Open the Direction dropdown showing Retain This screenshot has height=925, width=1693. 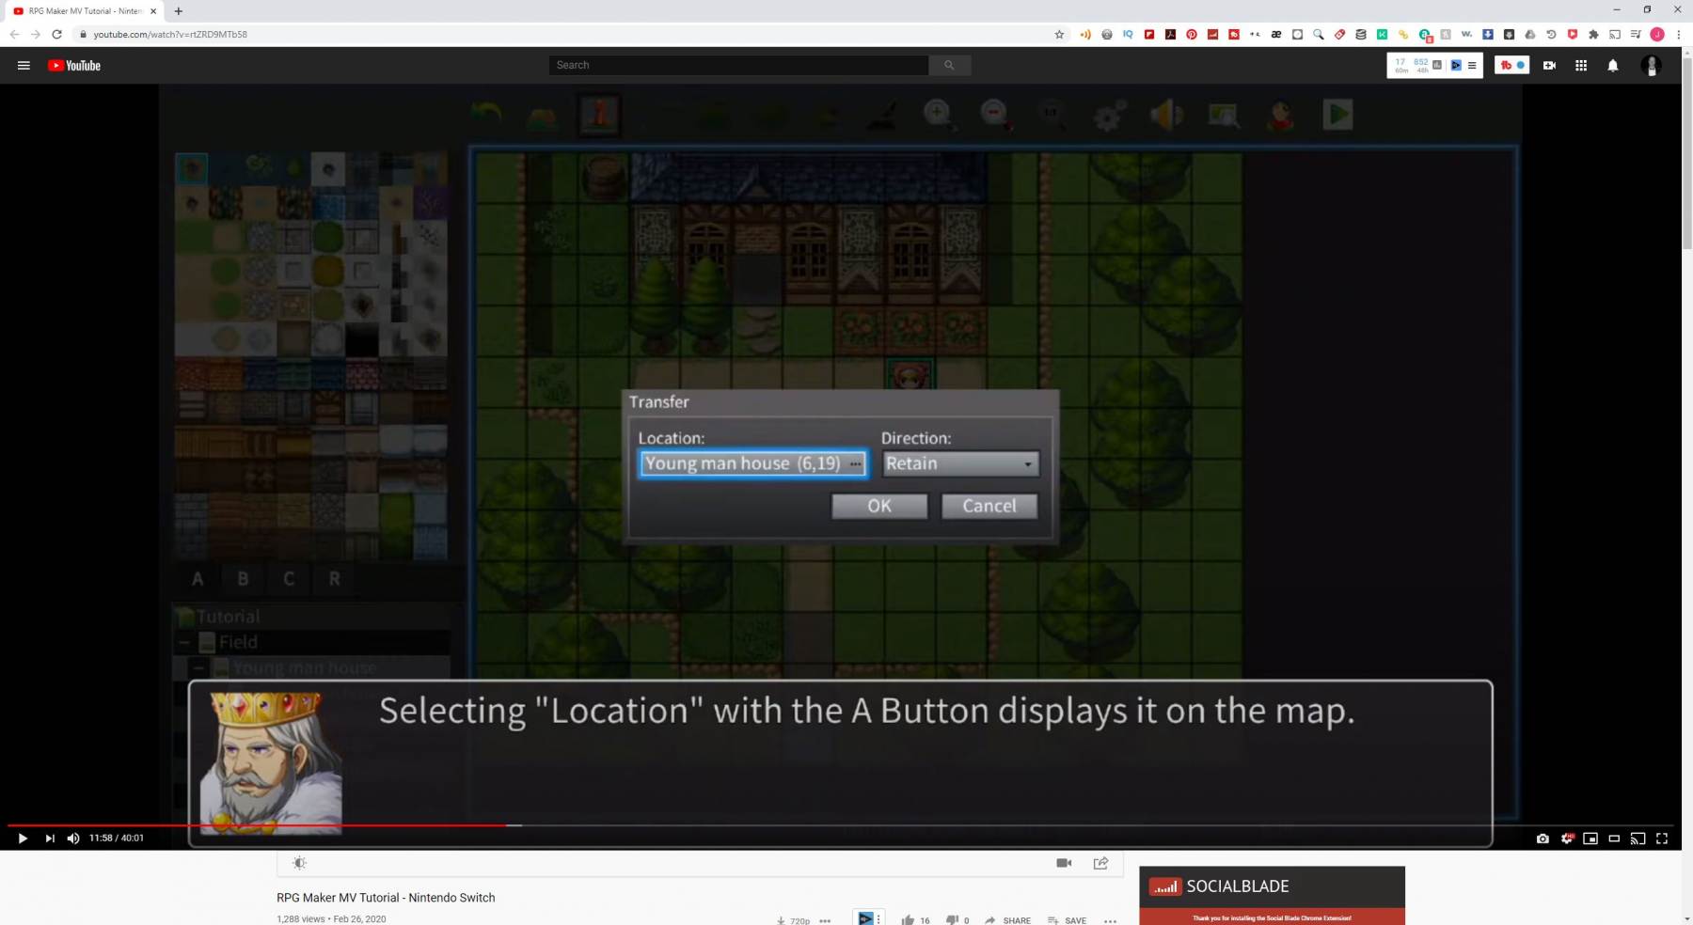960,463
